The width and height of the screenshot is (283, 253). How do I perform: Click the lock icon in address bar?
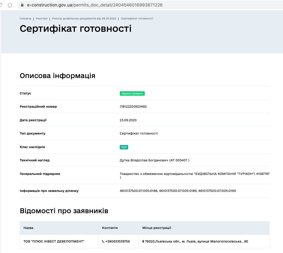[22, 5]
